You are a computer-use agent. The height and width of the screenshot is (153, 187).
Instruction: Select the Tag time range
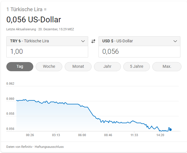pos(20,66)
